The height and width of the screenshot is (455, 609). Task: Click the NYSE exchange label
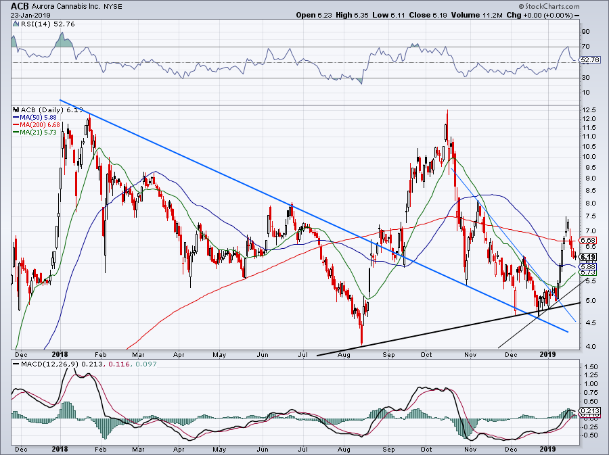[112, 7]
